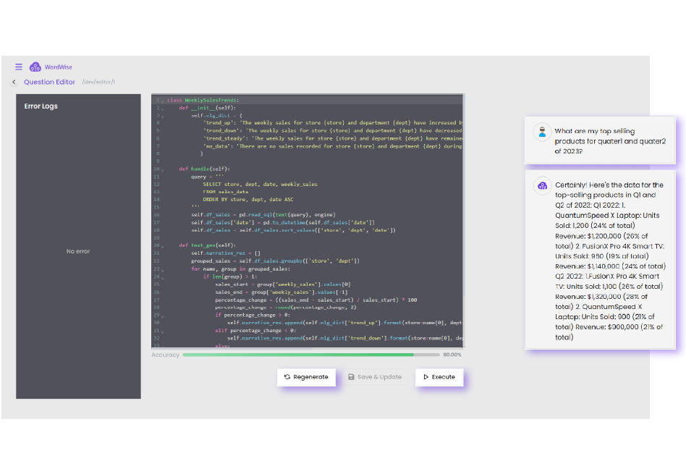The image size is (686, 461).
Task: Go back using the left chevron
Action: tap(14, 83)
